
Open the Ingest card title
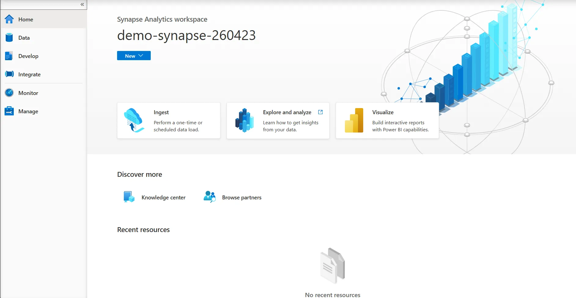161,112
